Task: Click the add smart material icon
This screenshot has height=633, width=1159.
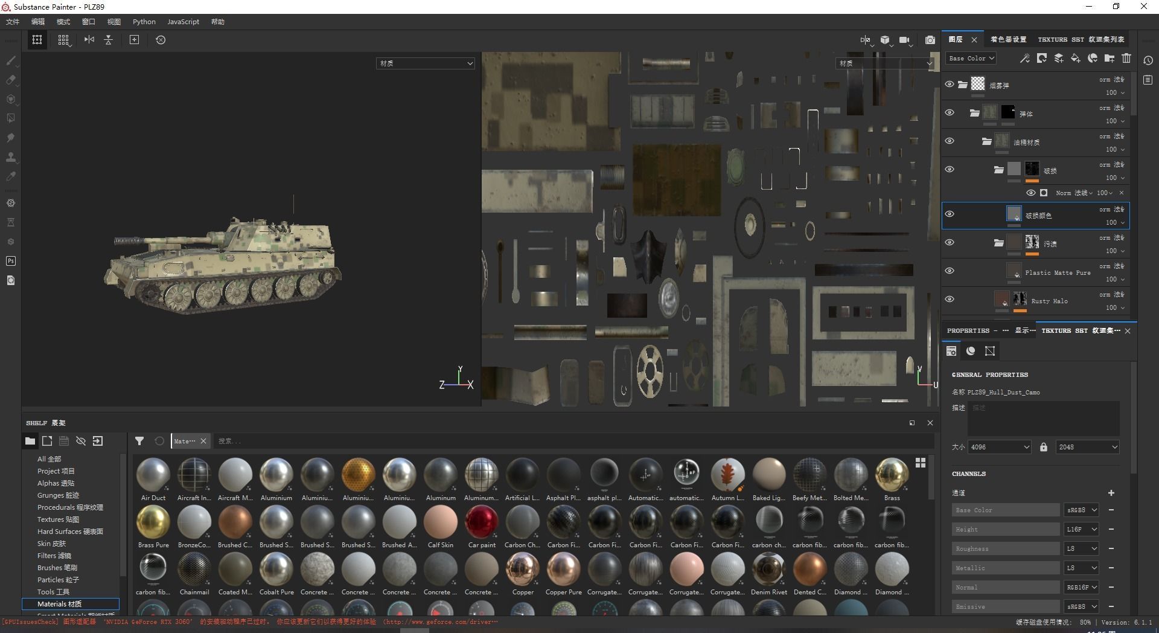Action: [x=1092, y=58]
